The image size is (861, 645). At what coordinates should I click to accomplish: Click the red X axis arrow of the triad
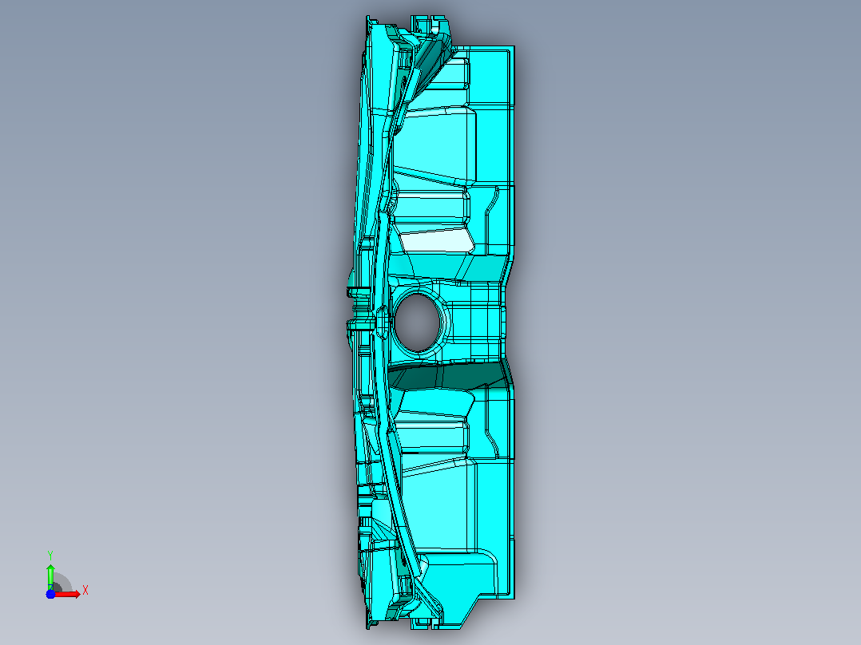[x=68, y=595]
